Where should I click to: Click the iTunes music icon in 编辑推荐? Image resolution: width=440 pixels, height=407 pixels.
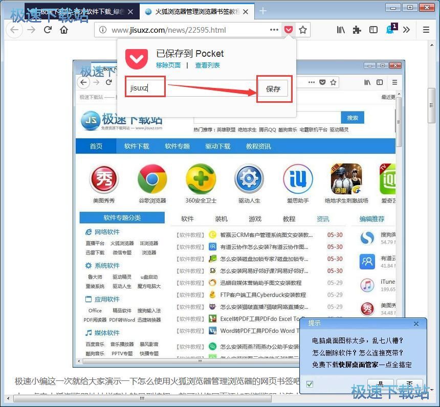pos(367,285)
